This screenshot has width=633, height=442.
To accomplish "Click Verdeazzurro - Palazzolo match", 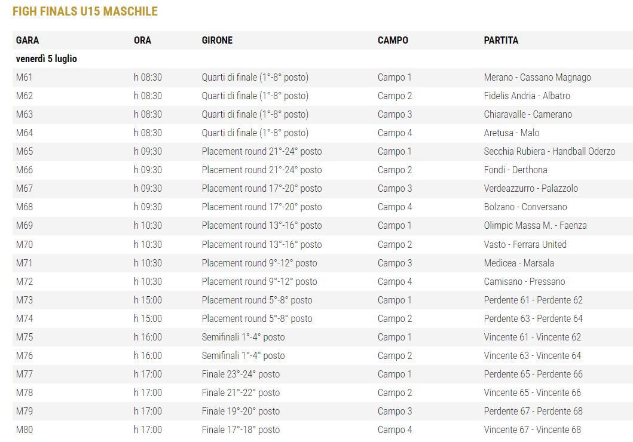I will [x=531, y=189].
